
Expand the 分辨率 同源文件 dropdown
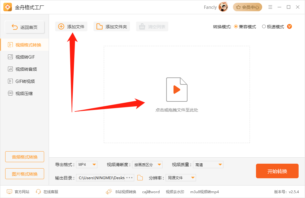click(181, 178)
